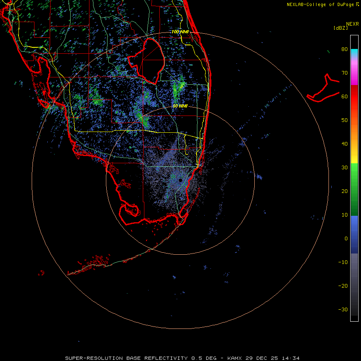Screen dimensions: 361x361
Task: Click the -20 value on color scale
Action: [x=343, y=286]
